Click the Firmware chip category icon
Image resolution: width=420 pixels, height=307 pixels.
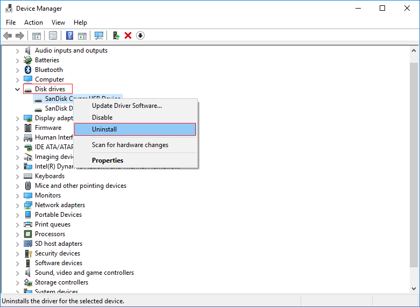(x=28, y=128)
